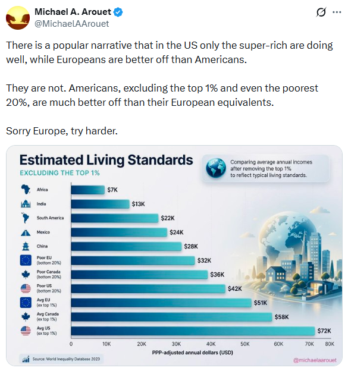Screen dimensions: 348x371
Task: Open Michael A. Arouet's profile avatar
Action: click(18, 18)
